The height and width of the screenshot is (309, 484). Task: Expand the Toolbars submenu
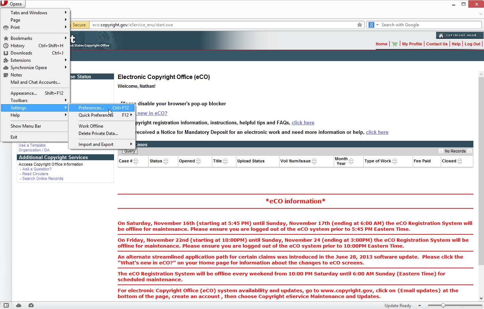point(35,101)
